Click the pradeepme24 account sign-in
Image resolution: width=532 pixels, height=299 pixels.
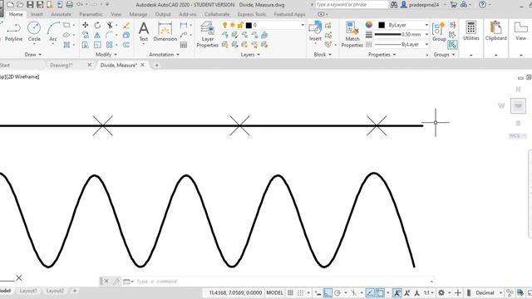(x=420, y=5)
